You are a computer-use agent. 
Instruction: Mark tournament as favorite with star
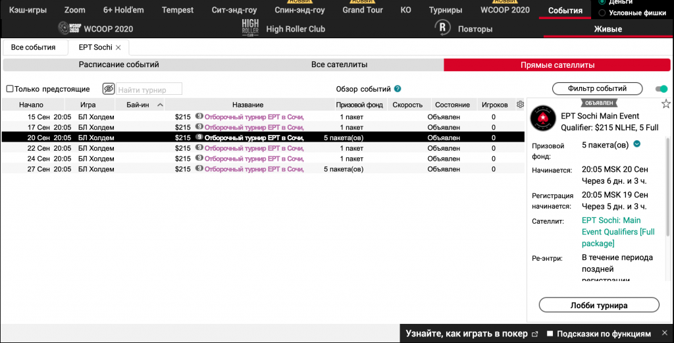pyautogui.click(x=665, y=104)
